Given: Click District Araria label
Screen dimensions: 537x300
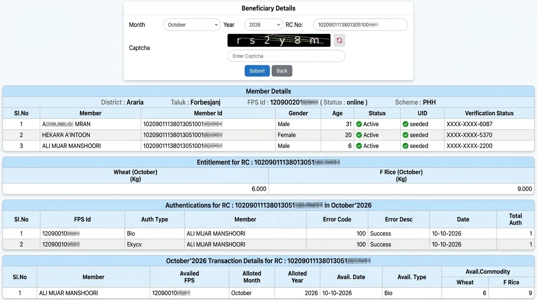Looking at the screenshot, I should (x=122, y=102).
